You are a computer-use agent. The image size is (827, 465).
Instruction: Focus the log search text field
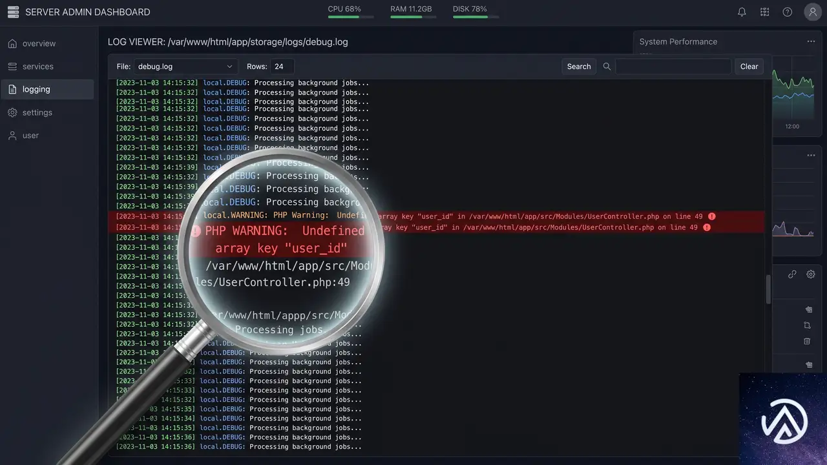coord(673,67)
